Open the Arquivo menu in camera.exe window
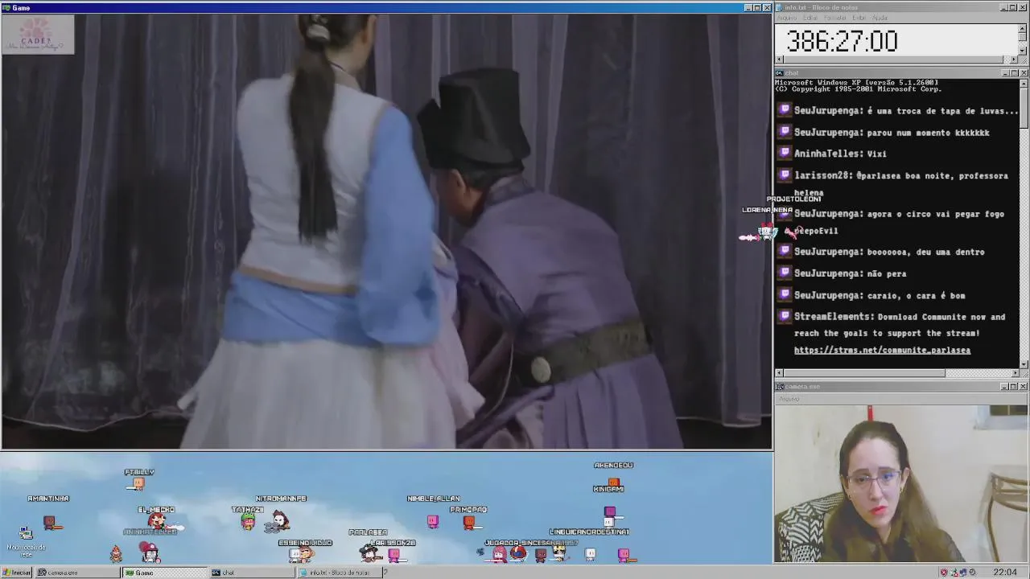1030x579 pixels. 789,399
